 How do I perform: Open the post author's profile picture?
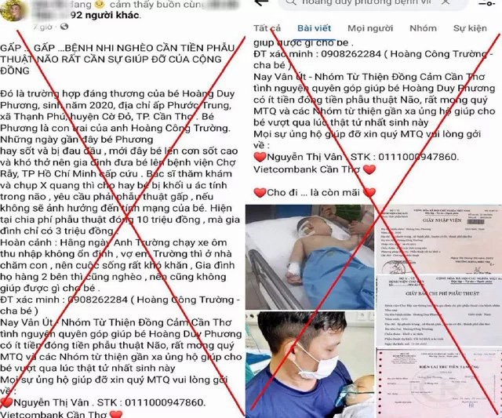(x=13, y=10)
